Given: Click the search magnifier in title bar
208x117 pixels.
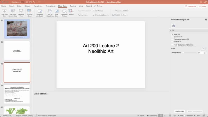Looking at the screenshot, I should 201,2.
